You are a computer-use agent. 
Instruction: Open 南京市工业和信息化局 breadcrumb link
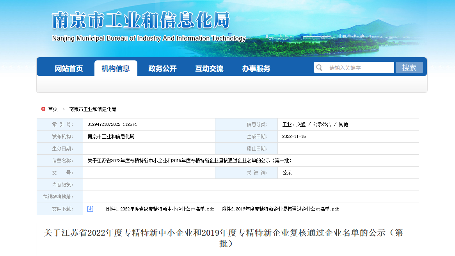point(92,109)
